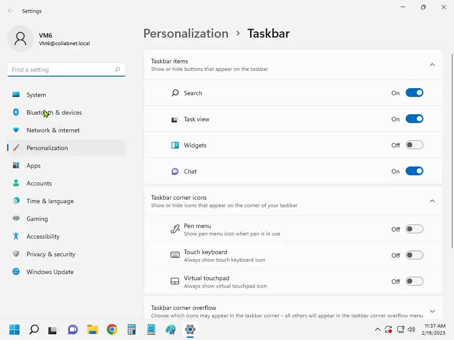Open Accessibility settings
454x340 pixels.
67,236
